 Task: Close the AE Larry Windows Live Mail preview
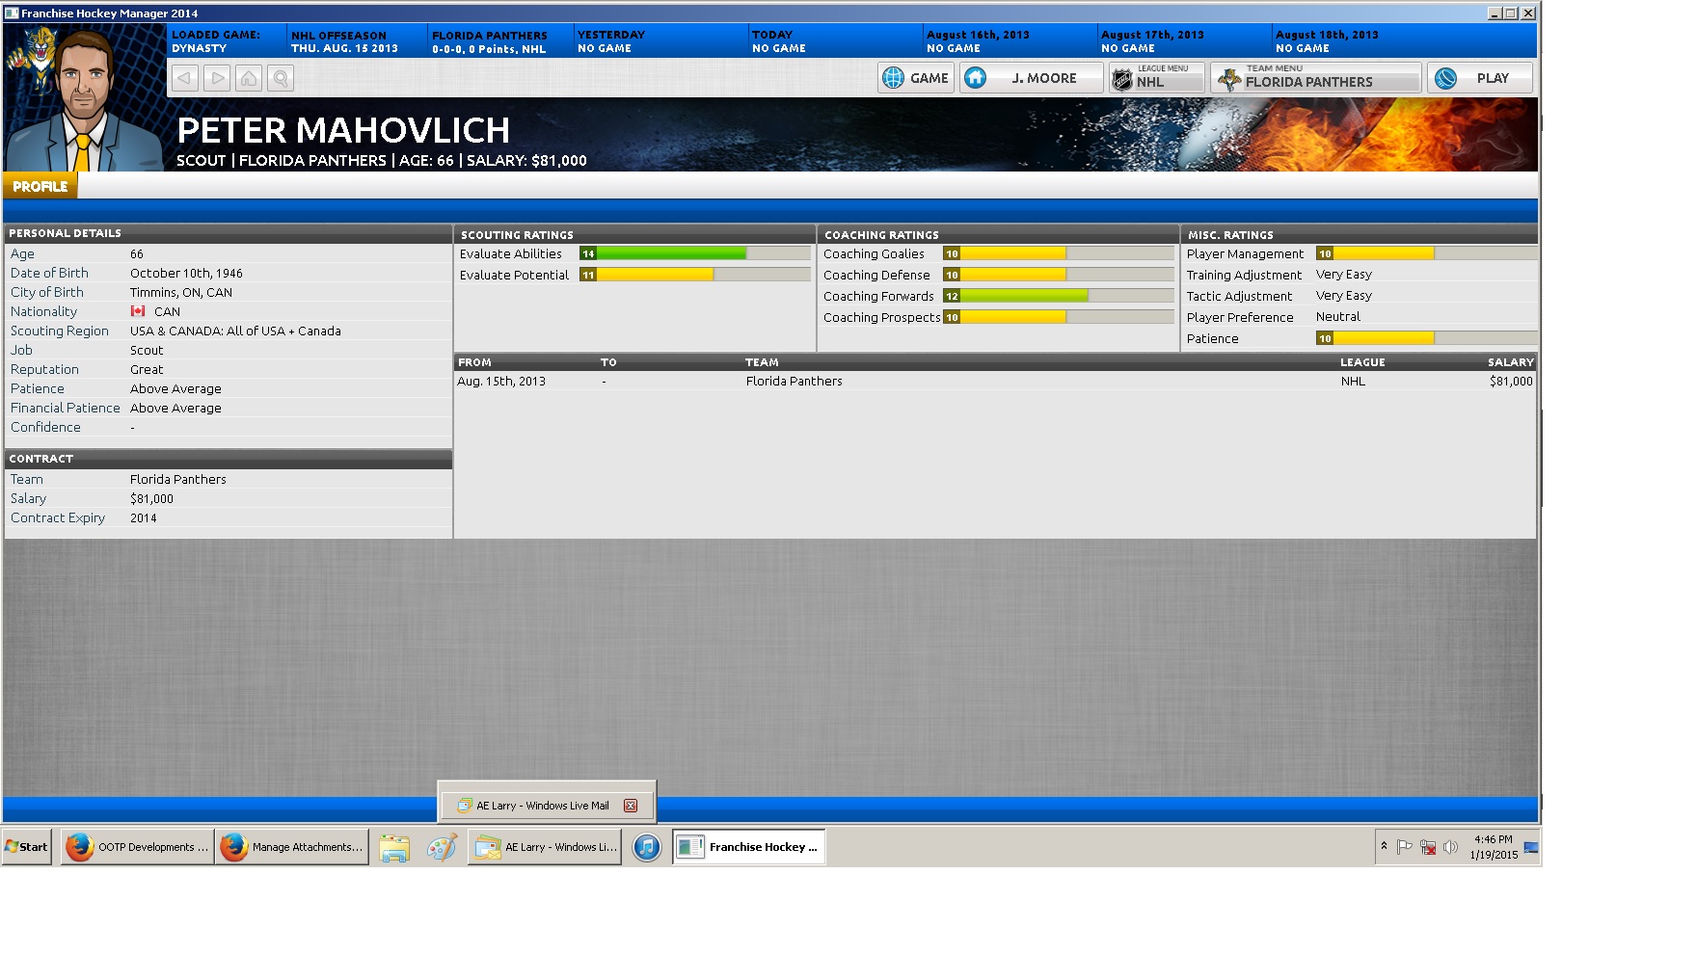click(631, 806)
